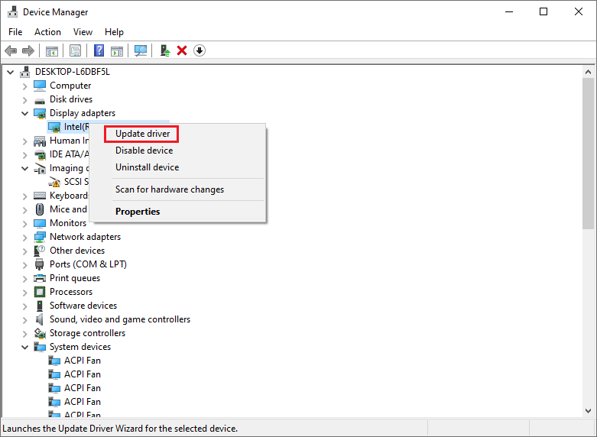Click the Update device driver toolbar icon
Viewport: 597px width, 437px height.
point(165,50)
